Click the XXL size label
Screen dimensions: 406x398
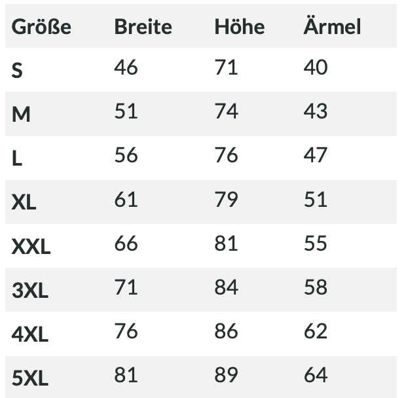(x=31, y=247)
